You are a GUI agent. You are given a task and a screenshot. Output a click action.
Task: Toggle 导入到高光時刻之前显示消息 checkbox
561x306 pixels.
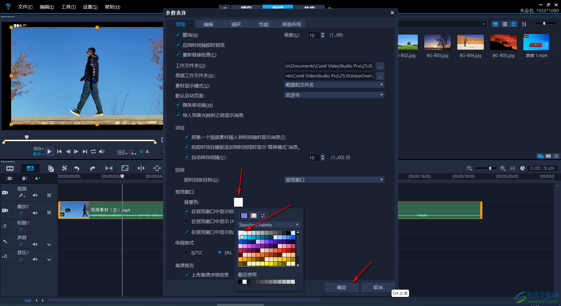pos(178,115)
